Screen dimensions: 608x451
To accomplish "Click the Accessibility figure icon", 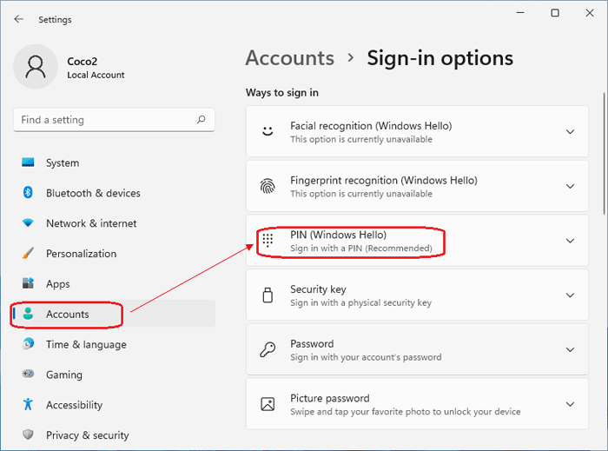I will [x=28, y=404].
